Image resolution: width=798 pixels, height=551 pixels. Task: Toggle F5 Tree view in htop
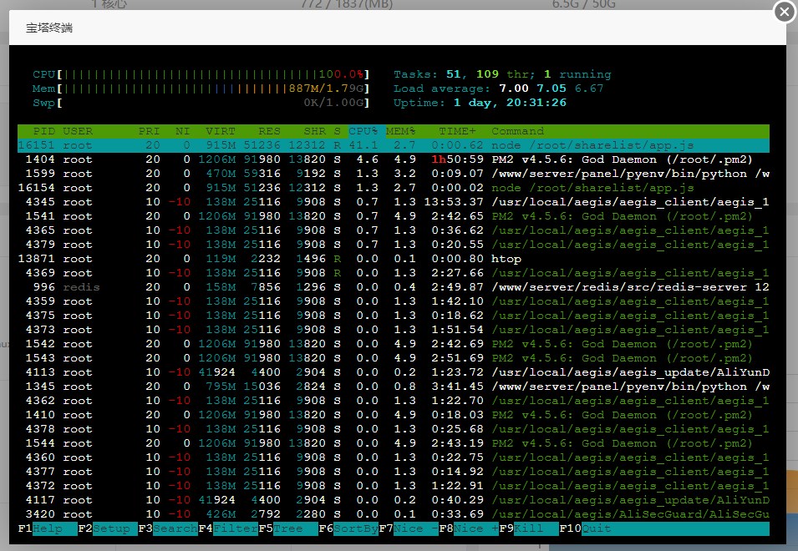tap(288, 528)
